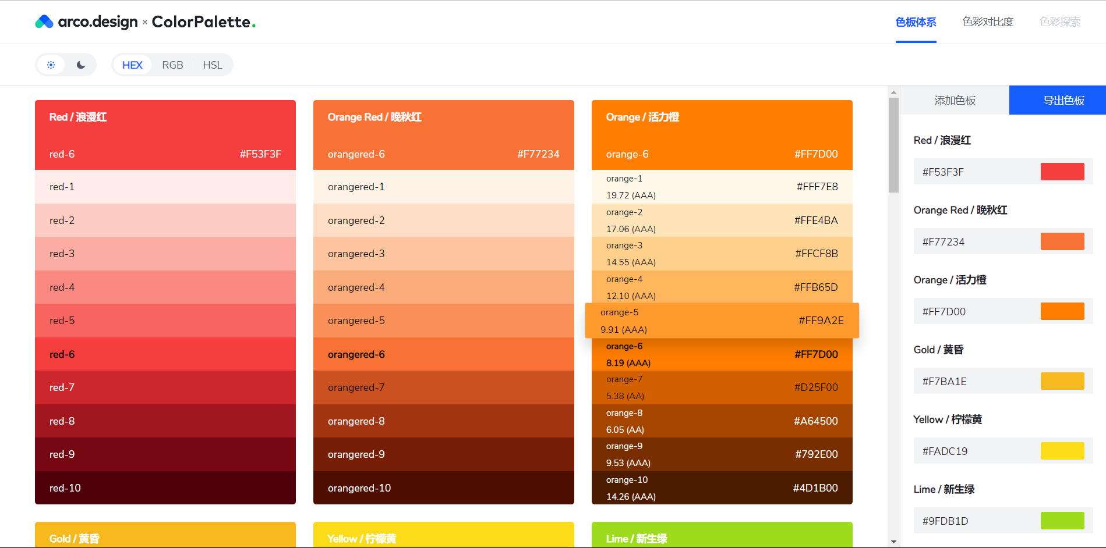Click the vertical scrollbar thumb
This screenshot has width=1106, height=548.
pyautogui.click(x=893, y=145)
